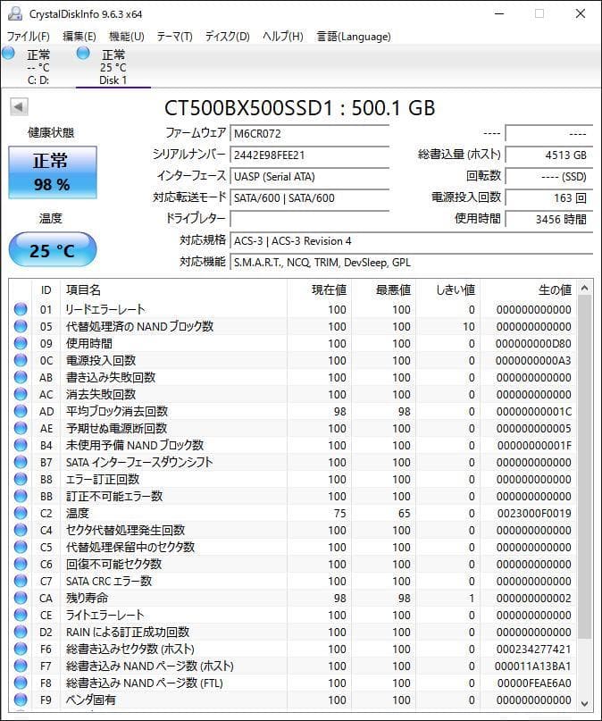
Task: Open the ヘルプ(H) menu
Action: point(282,37)
